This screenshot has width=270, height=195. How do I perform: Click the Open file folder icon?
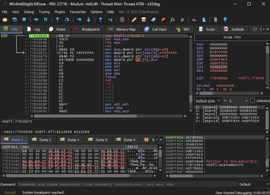[x=5, y=20]
